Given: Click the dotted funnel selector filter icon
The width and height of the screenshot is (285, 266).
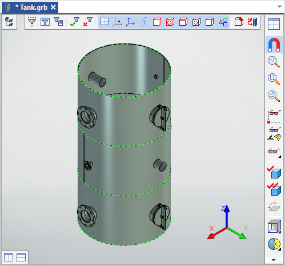Looking at the screenshot, I should point(32,22).
